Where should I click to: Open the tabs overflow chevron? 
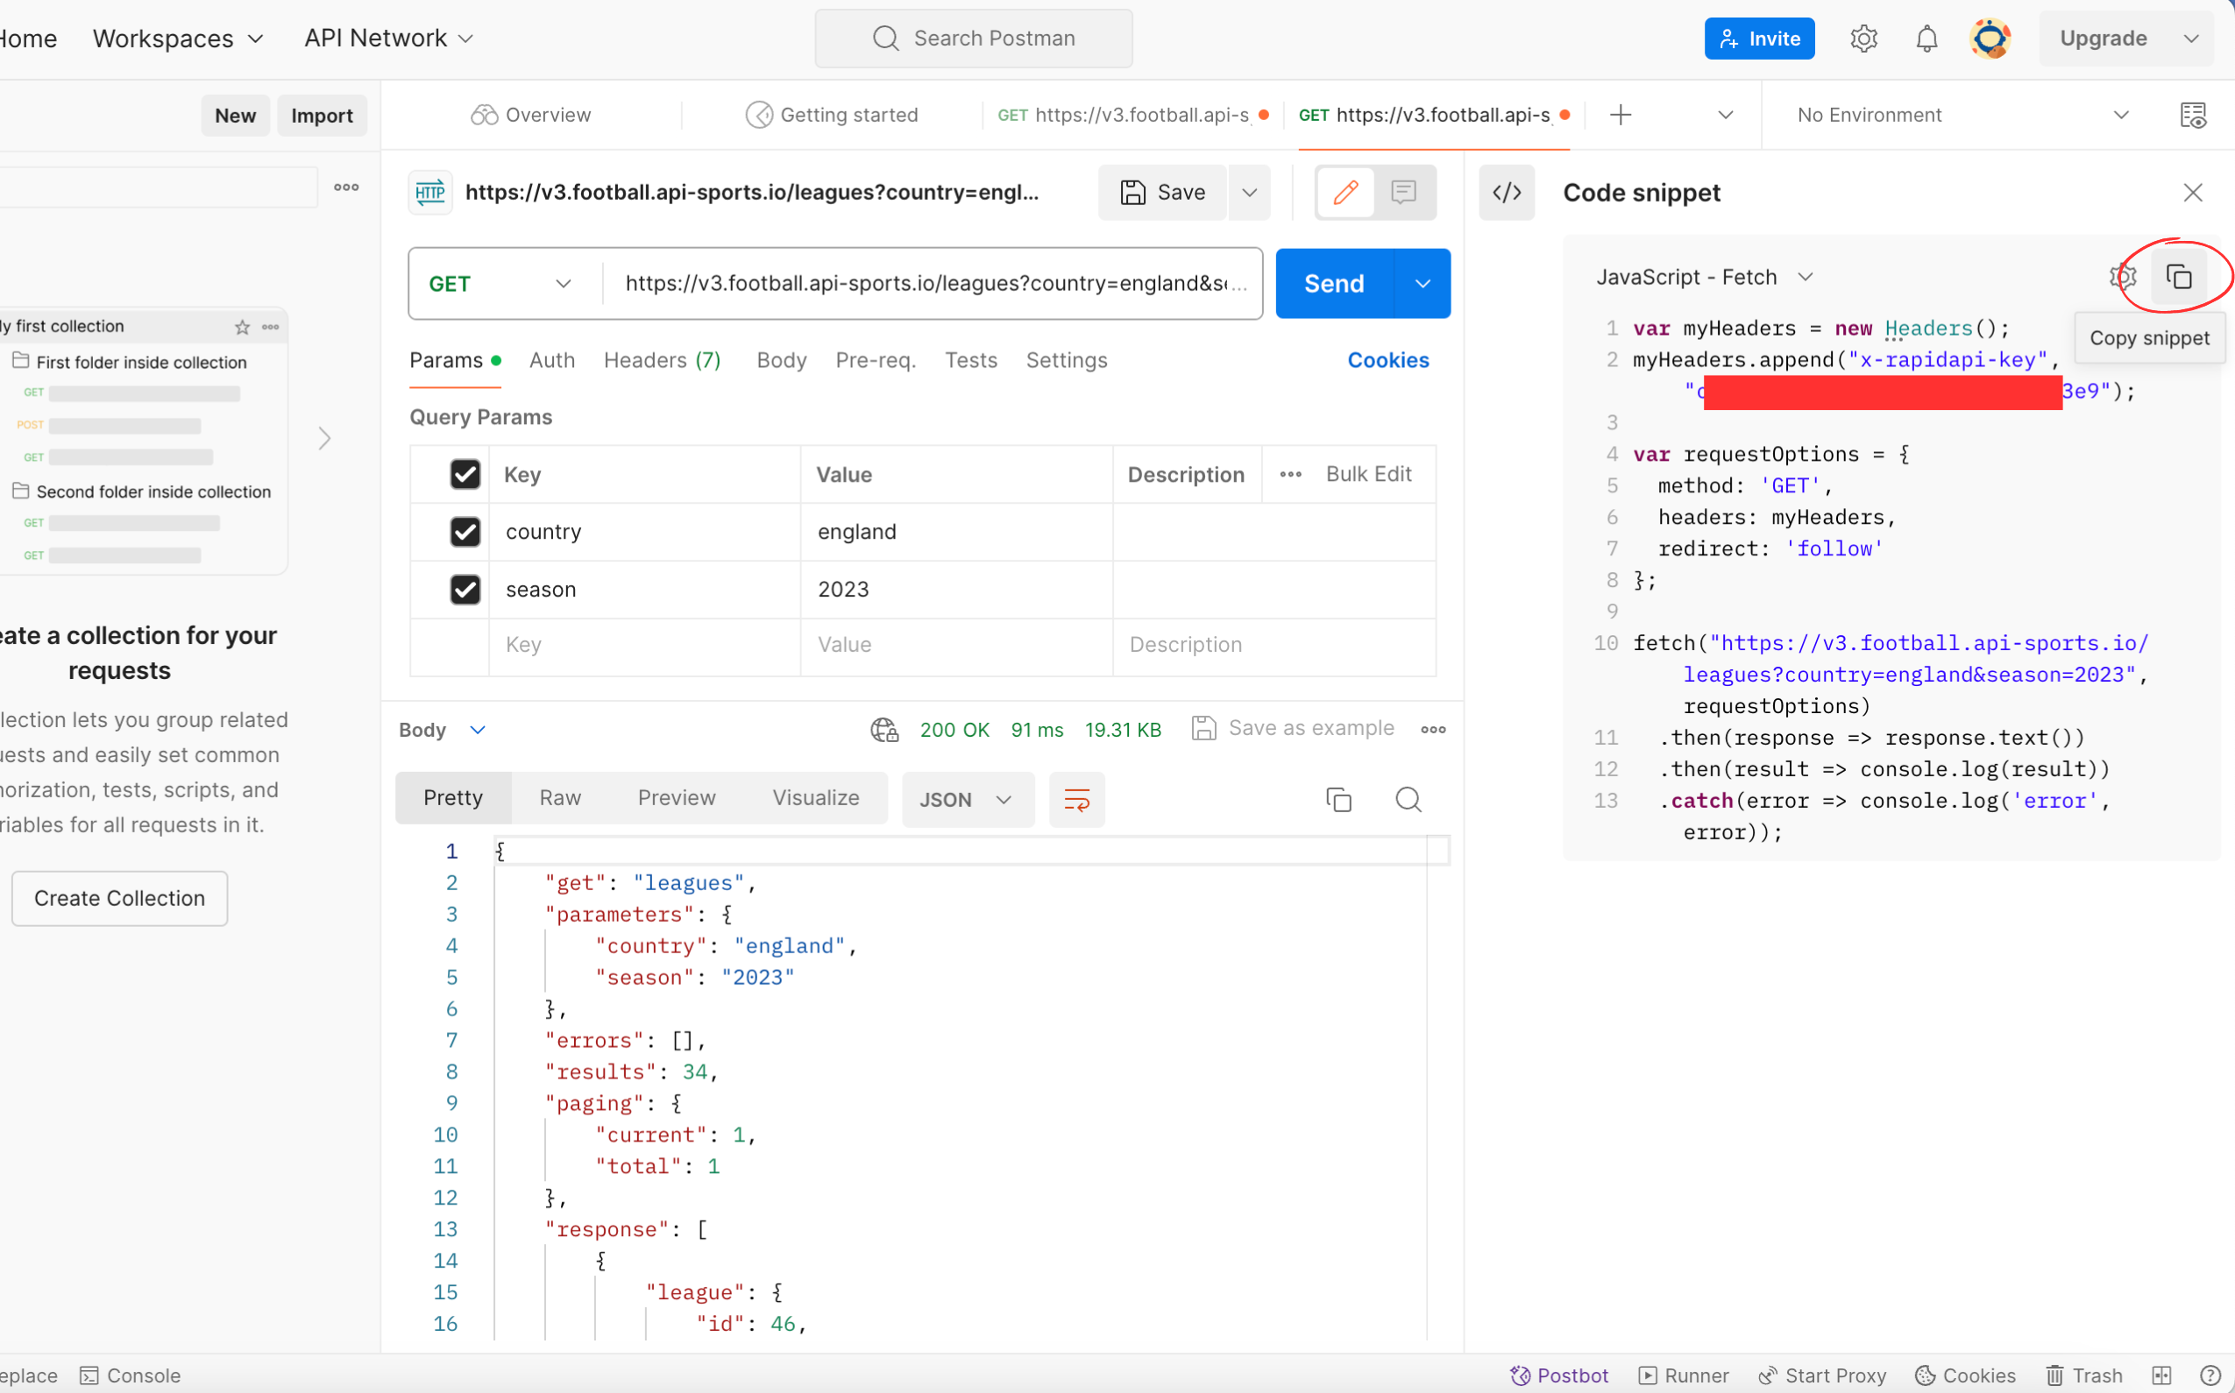coord(1725,115)
